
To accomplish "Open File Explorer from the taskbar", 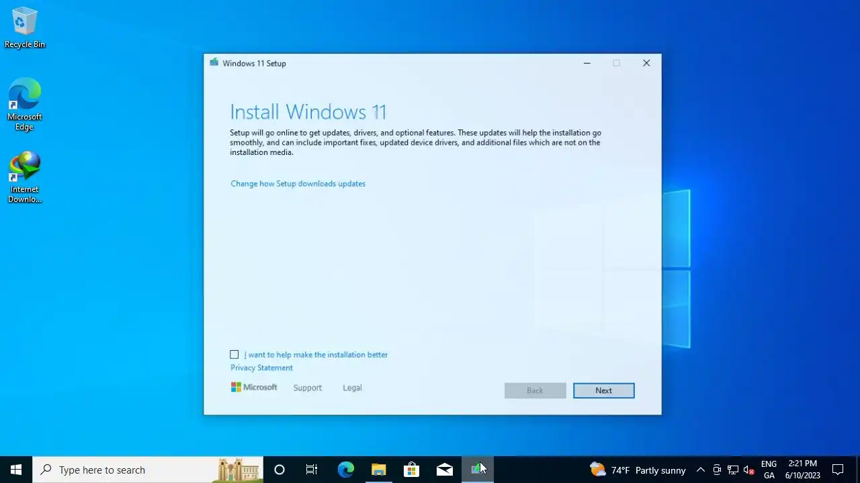I will (378, 470).
